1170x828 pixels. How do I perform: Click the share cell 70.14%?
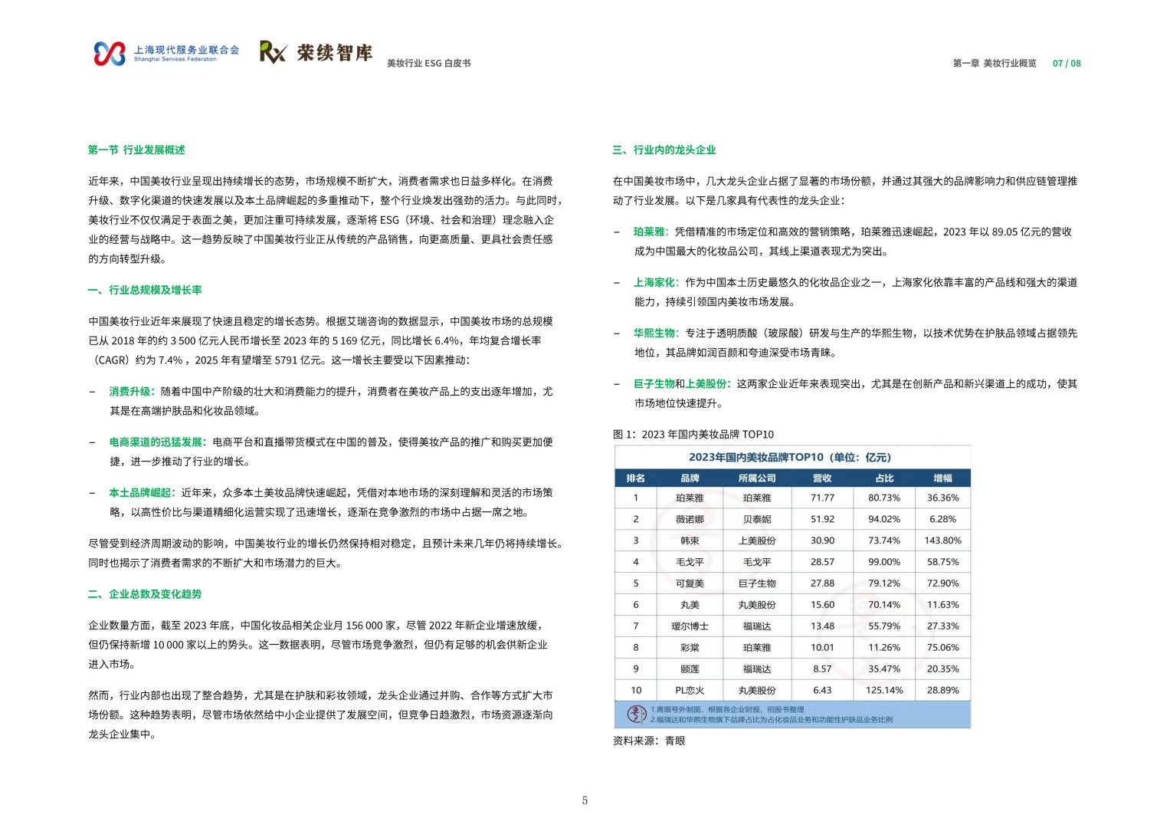coord(884,606)
